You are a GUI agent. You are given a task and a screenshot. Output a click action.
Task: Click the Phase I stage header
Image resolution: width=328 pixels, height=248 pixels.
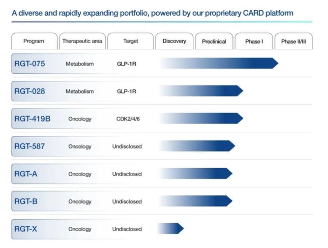pos(254,41)
